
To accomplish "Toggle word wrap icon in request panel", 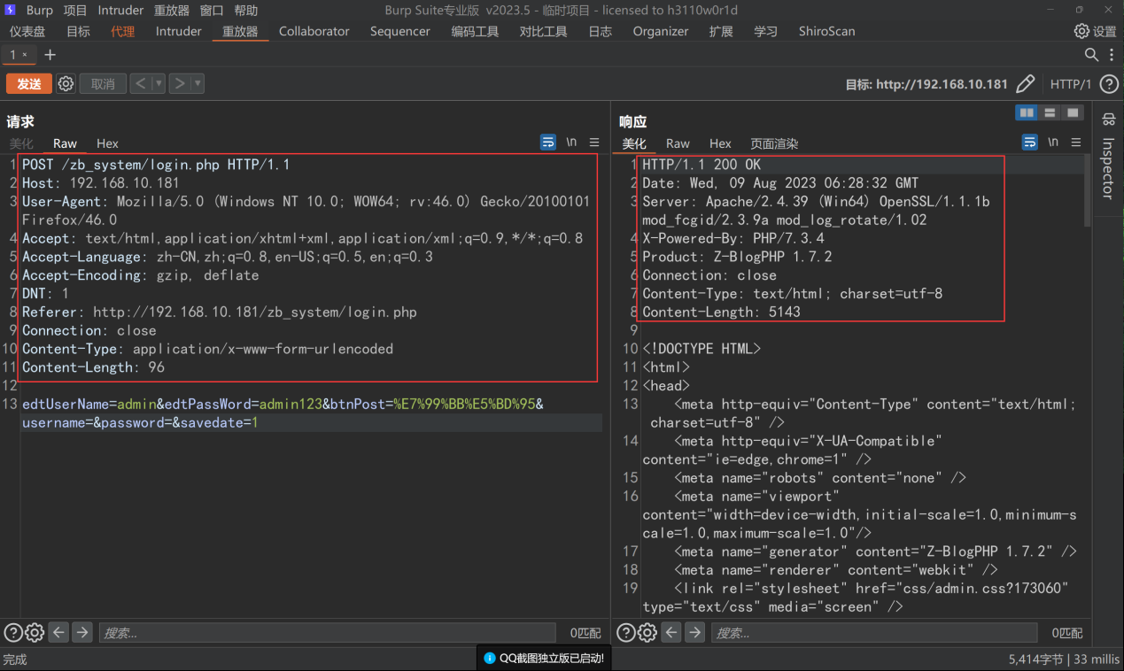I will [548, 142].
